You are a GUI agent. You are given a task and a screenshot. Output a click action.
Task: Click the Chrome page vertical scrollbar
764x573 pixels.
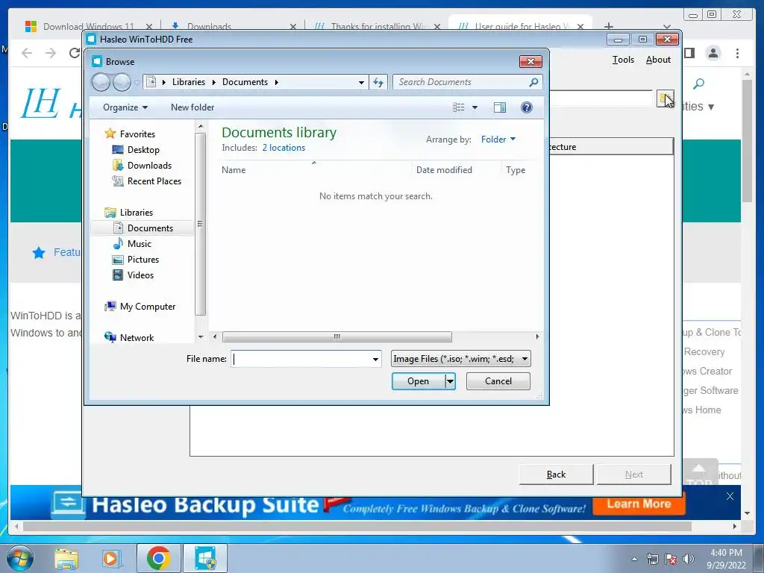tap(748, 141)
